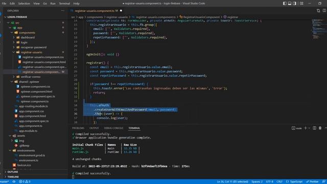327x184 pixels.
Task: Change line endings via CRLF
Action: 279,182
